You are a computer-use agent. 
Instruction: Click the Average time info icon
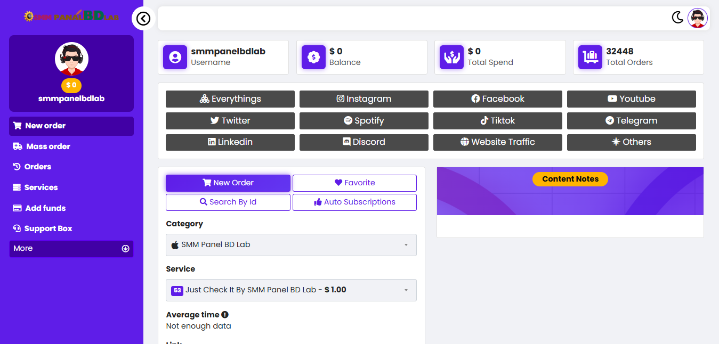pyautogui.click(x=225, y=315)
